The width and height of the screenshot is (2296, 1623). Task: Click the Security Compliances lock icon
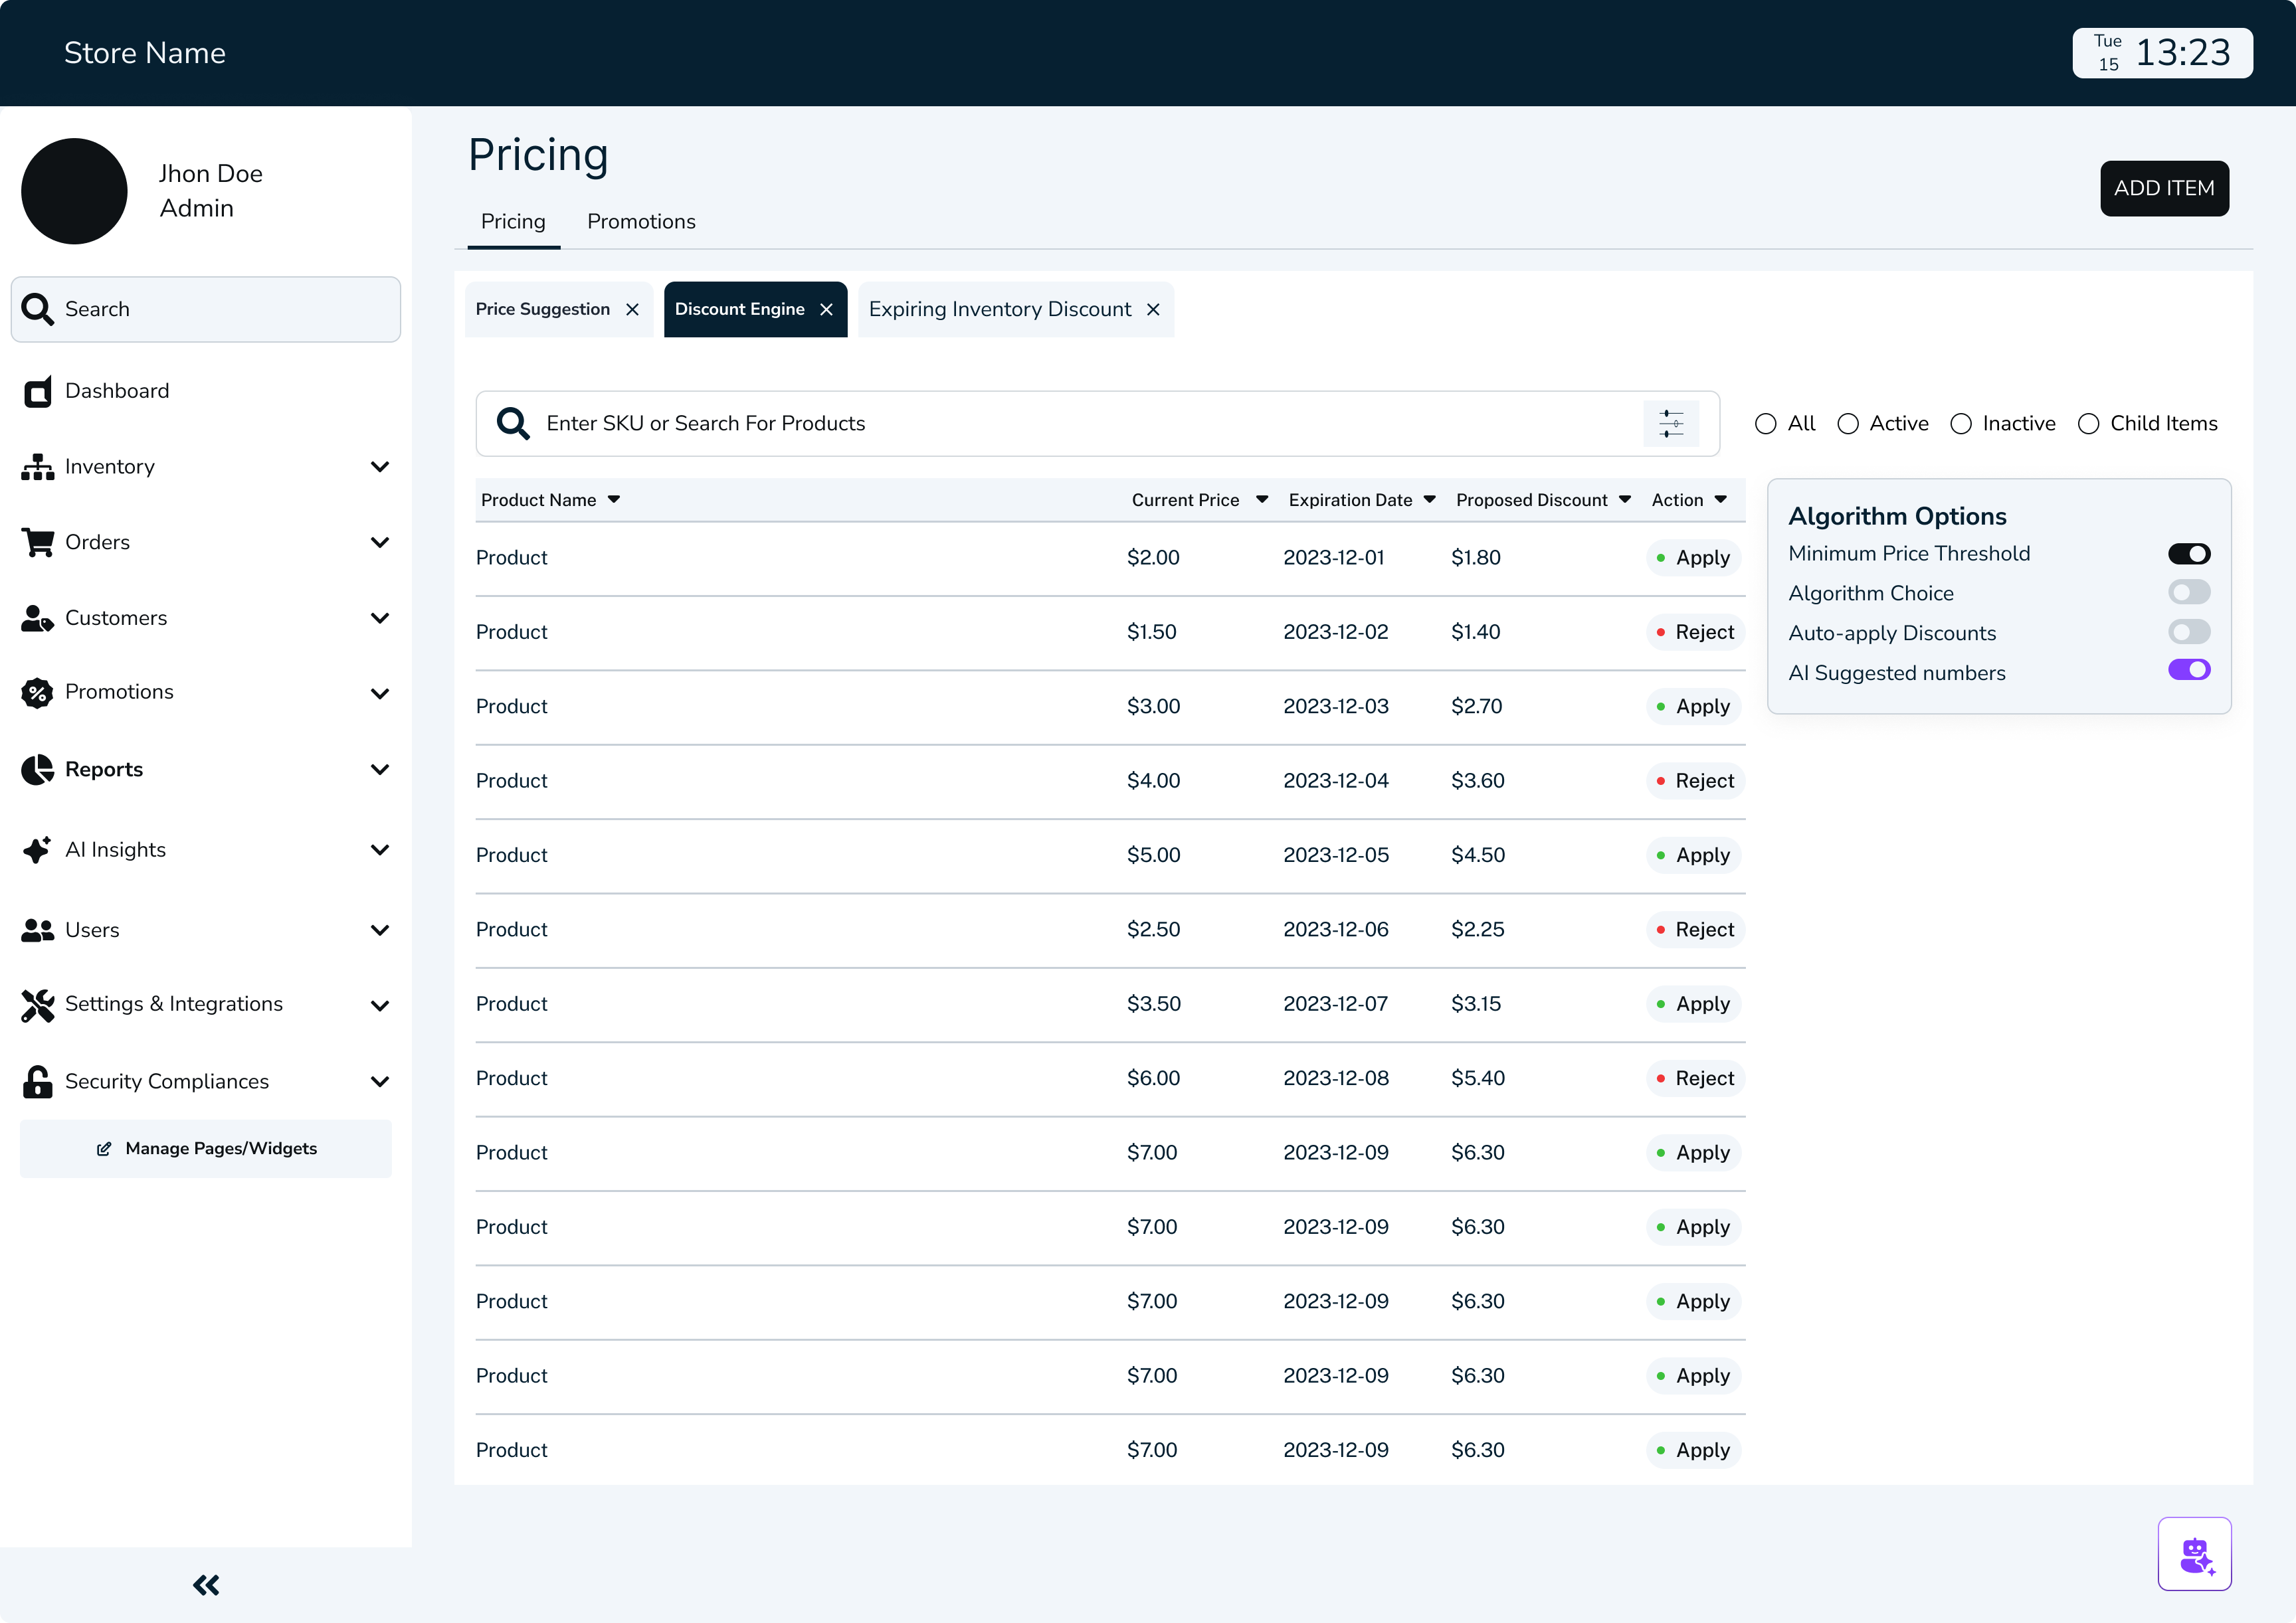click(x=38, y=1081)
